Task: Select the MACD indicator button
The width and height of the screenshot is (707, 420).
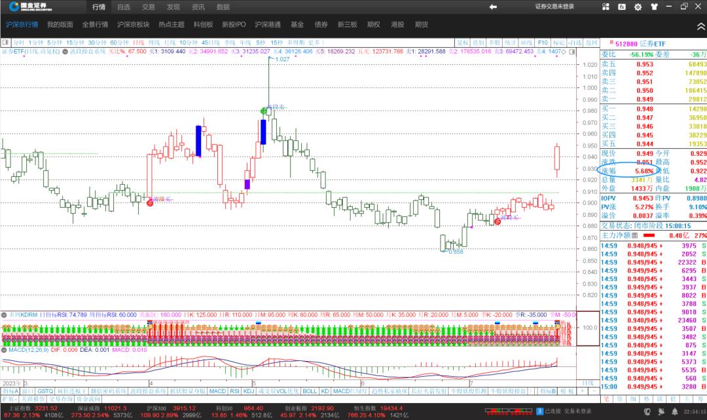Action: [x=217, y=391]
